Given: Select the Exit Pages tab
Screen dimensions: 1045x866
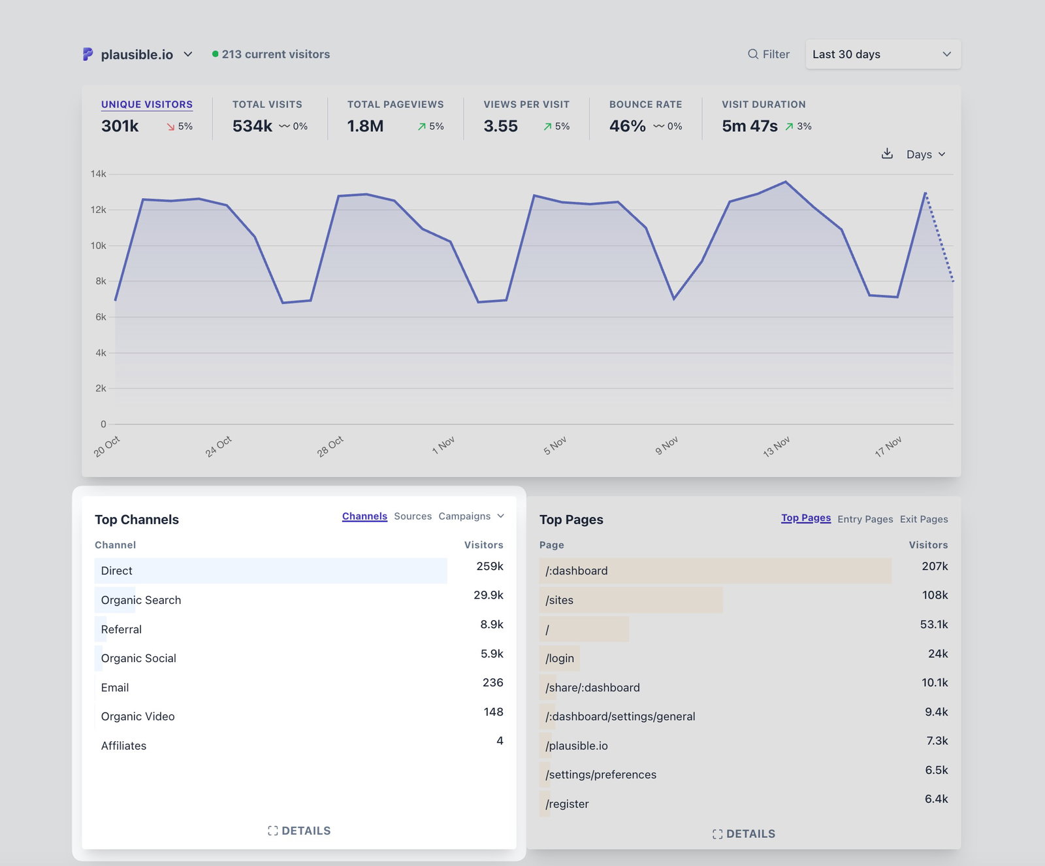Looking at the screenshot, I should (924, 519).
